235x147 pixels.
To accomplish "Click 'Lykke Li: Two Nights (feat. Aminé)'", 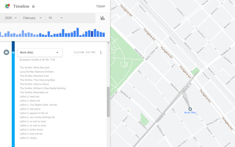I will point(38,105).
